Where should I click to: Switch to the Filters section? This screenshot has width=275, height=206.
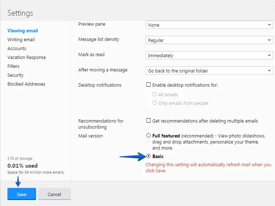point(13,66)
